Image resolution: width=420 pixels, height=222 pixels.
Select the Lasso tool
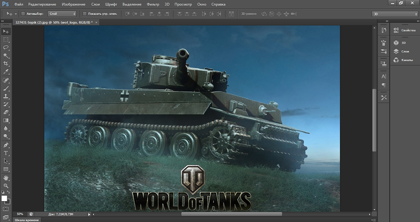[6, 47]
